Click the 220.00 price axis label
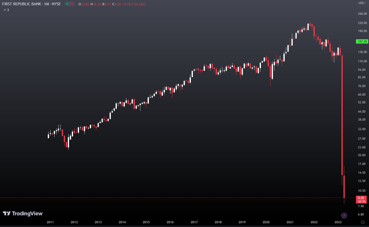369x227 pixels. tap(362, 23)
